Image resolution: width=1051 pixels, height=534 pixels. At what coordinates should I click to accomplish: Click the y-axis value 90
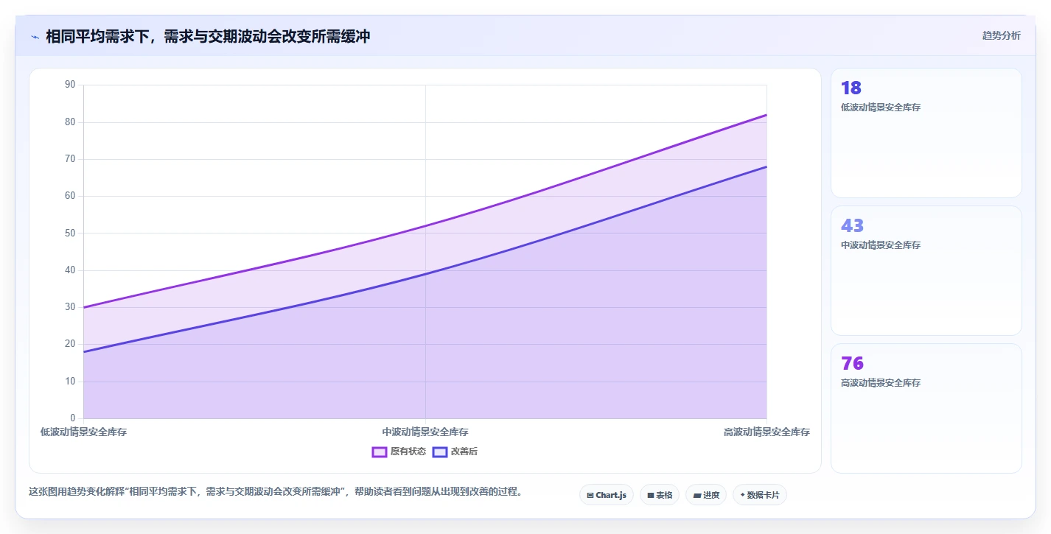coord(70,85)
